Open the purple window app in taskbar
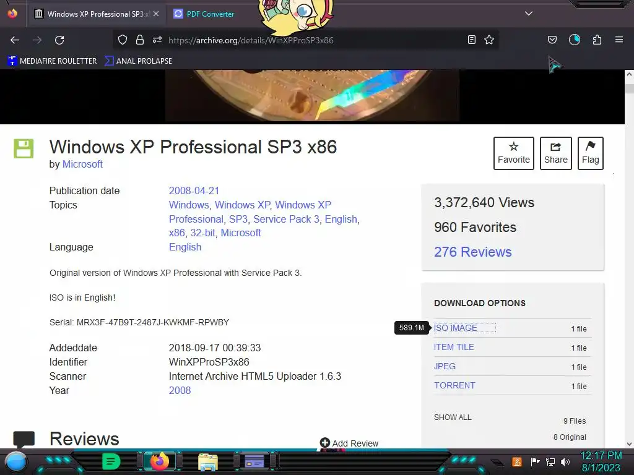 point(254,461)
